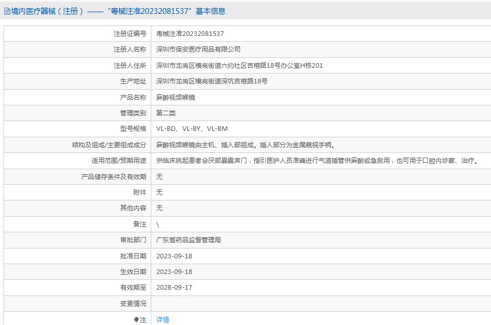Click the 注册人名称 label
This screenshot has width=491, height=325.
pyautogui.click(x=130, y=49)
